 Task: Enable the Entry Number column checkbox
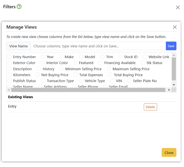click(x=10, y=57)
